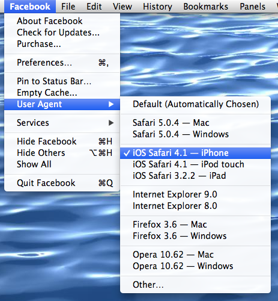This screenshot has width=278, height=301.
Task: Expand the User Agent submenu arrow
Action: (x=111, y=104)
